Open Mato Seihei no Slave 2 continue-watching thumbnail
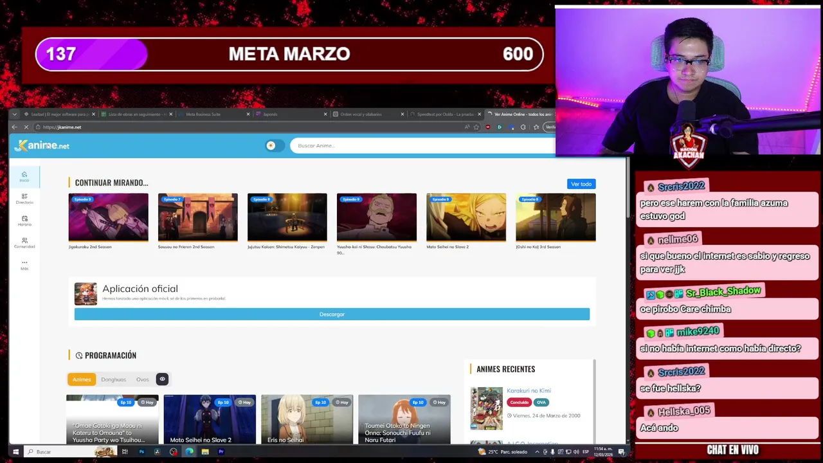The height and width of the screenshot is (463, 823). (466, 217)
